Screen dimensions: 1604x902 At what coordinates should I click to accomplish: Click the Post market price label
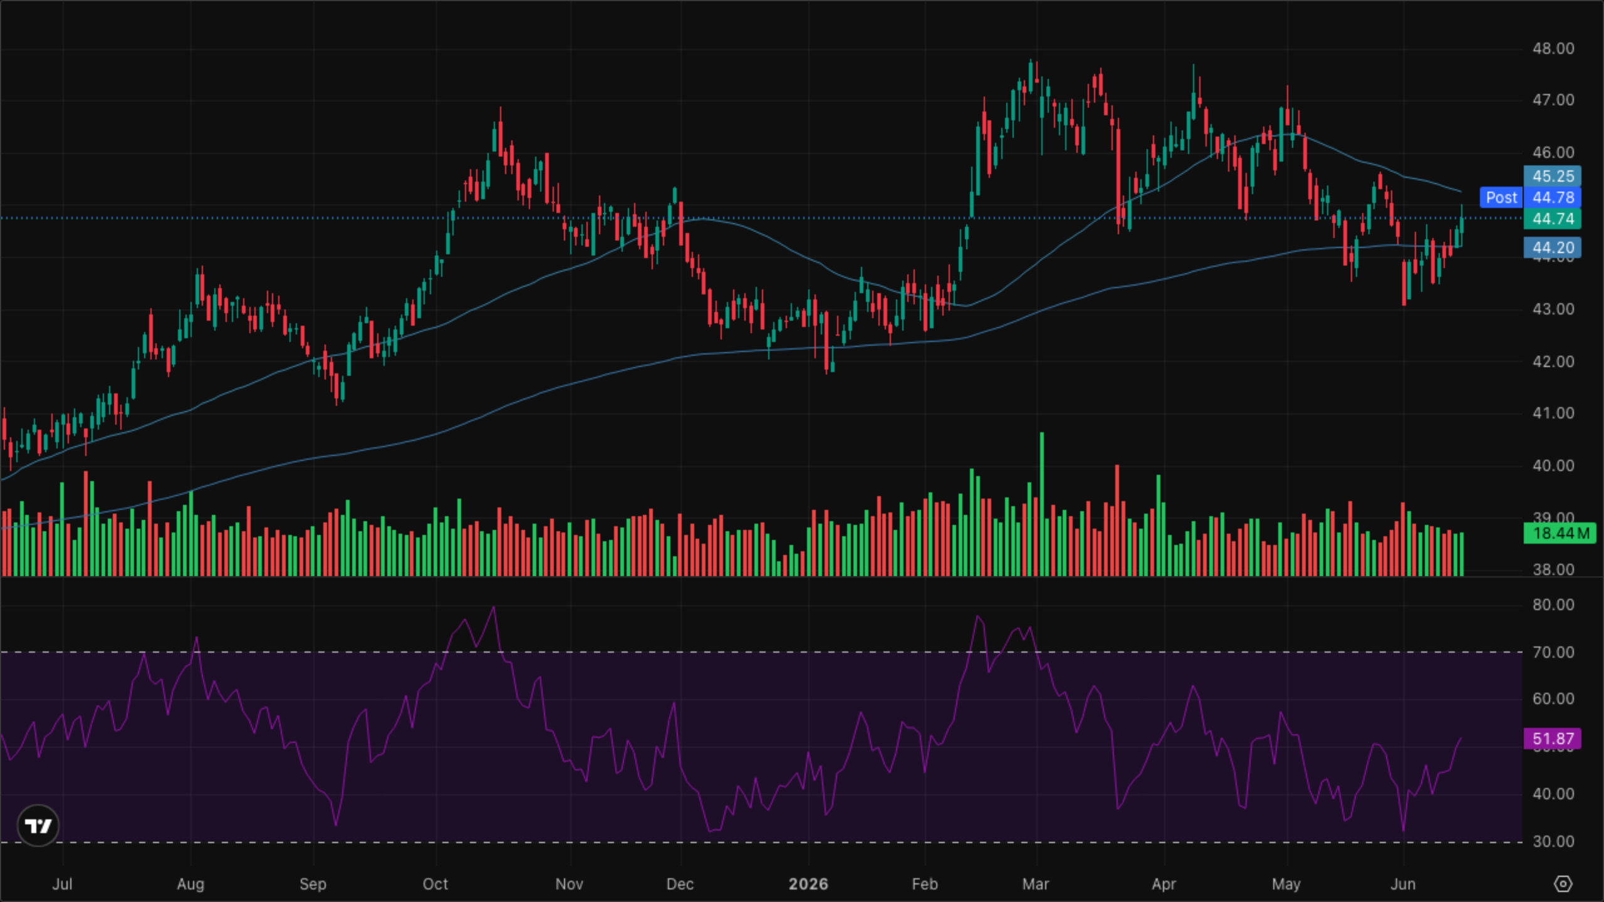[x=1501, y=197]
